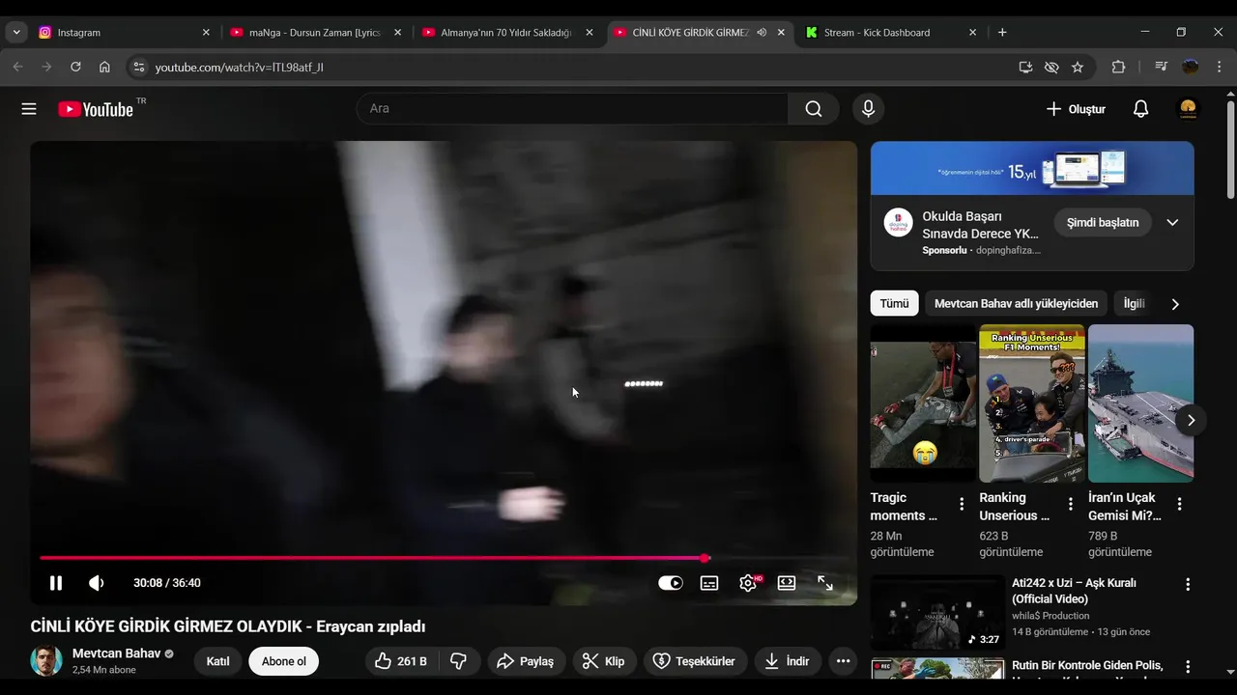Image resolution: width=1237 pixels, height=695 pixels.
Task: Open the notifications bell
Action: 1140,109
